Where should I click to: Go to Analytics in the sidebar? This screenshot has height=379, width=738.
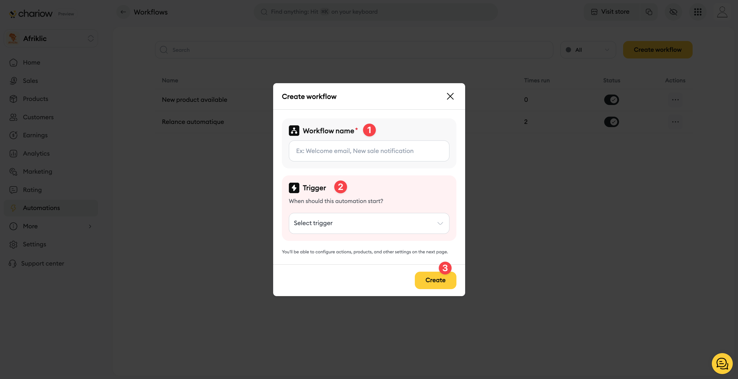click(x=36, y=153)
